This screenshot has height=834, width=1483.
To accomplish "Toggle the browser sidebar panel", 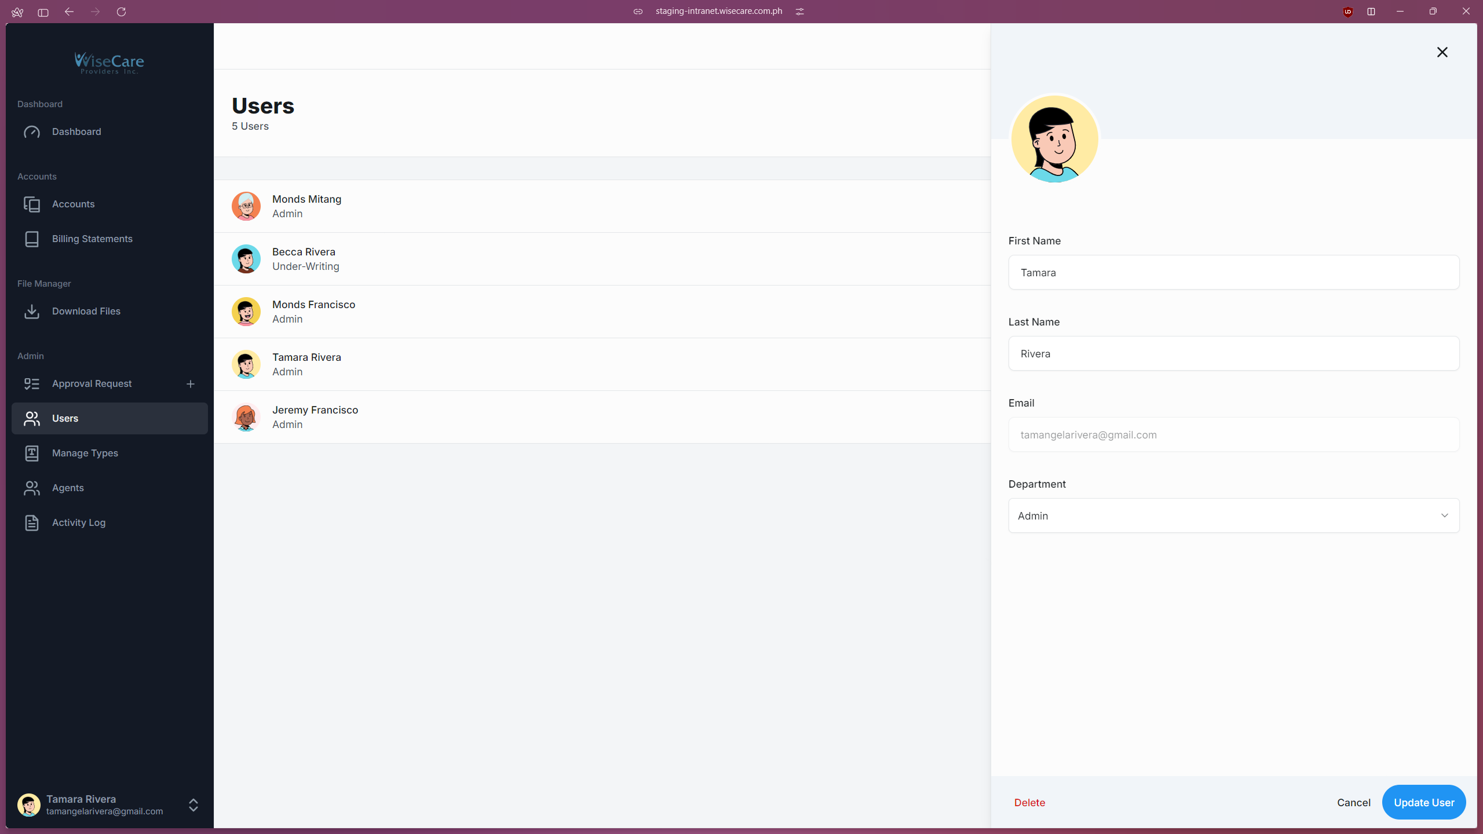I will 42,12.
